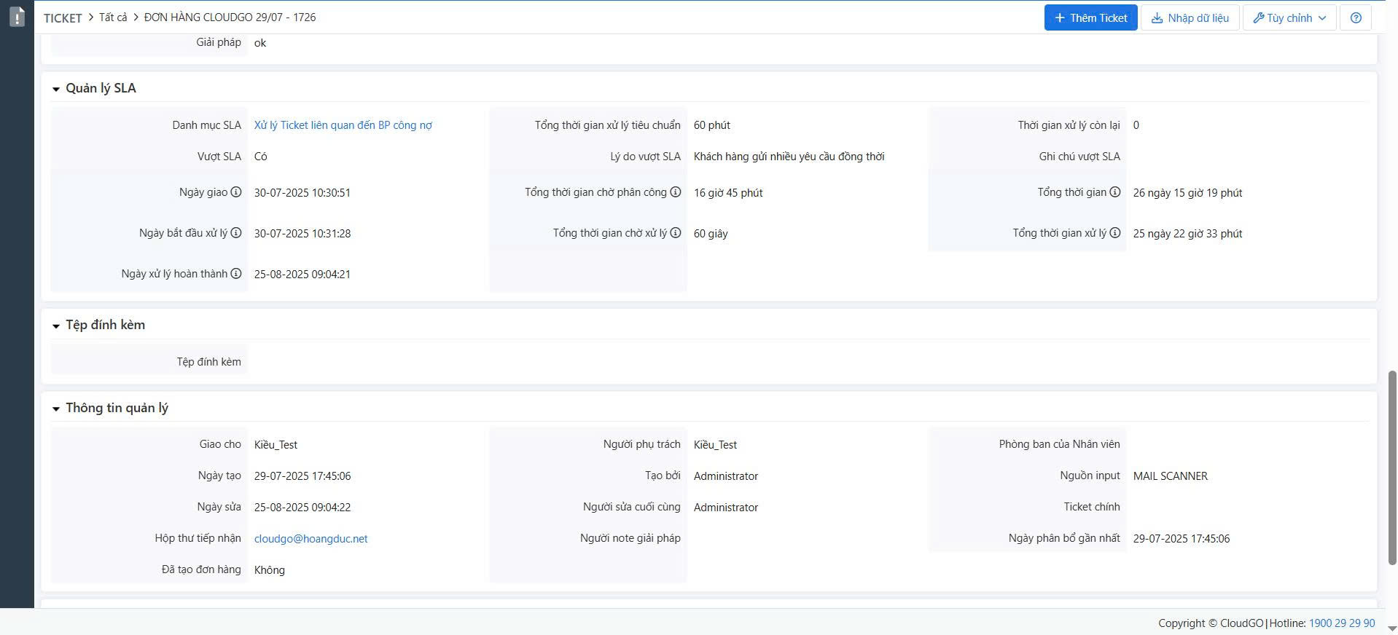Click the vertical scrollbar thumb

pos(1391,466)
